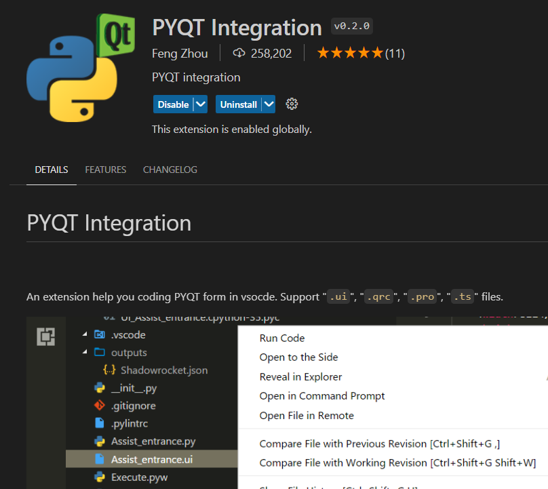548x489 pixels.
Task: Collapse the outputs folder arrow
Action: 85,352
